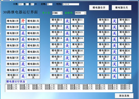
Task: Click the 继电器5开 button
Action: (x=13, y=46)
